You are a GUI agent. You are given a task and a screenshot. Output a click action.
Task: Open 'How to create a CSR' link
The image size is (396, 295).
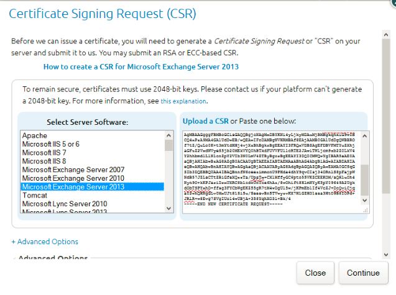(141, 66)
